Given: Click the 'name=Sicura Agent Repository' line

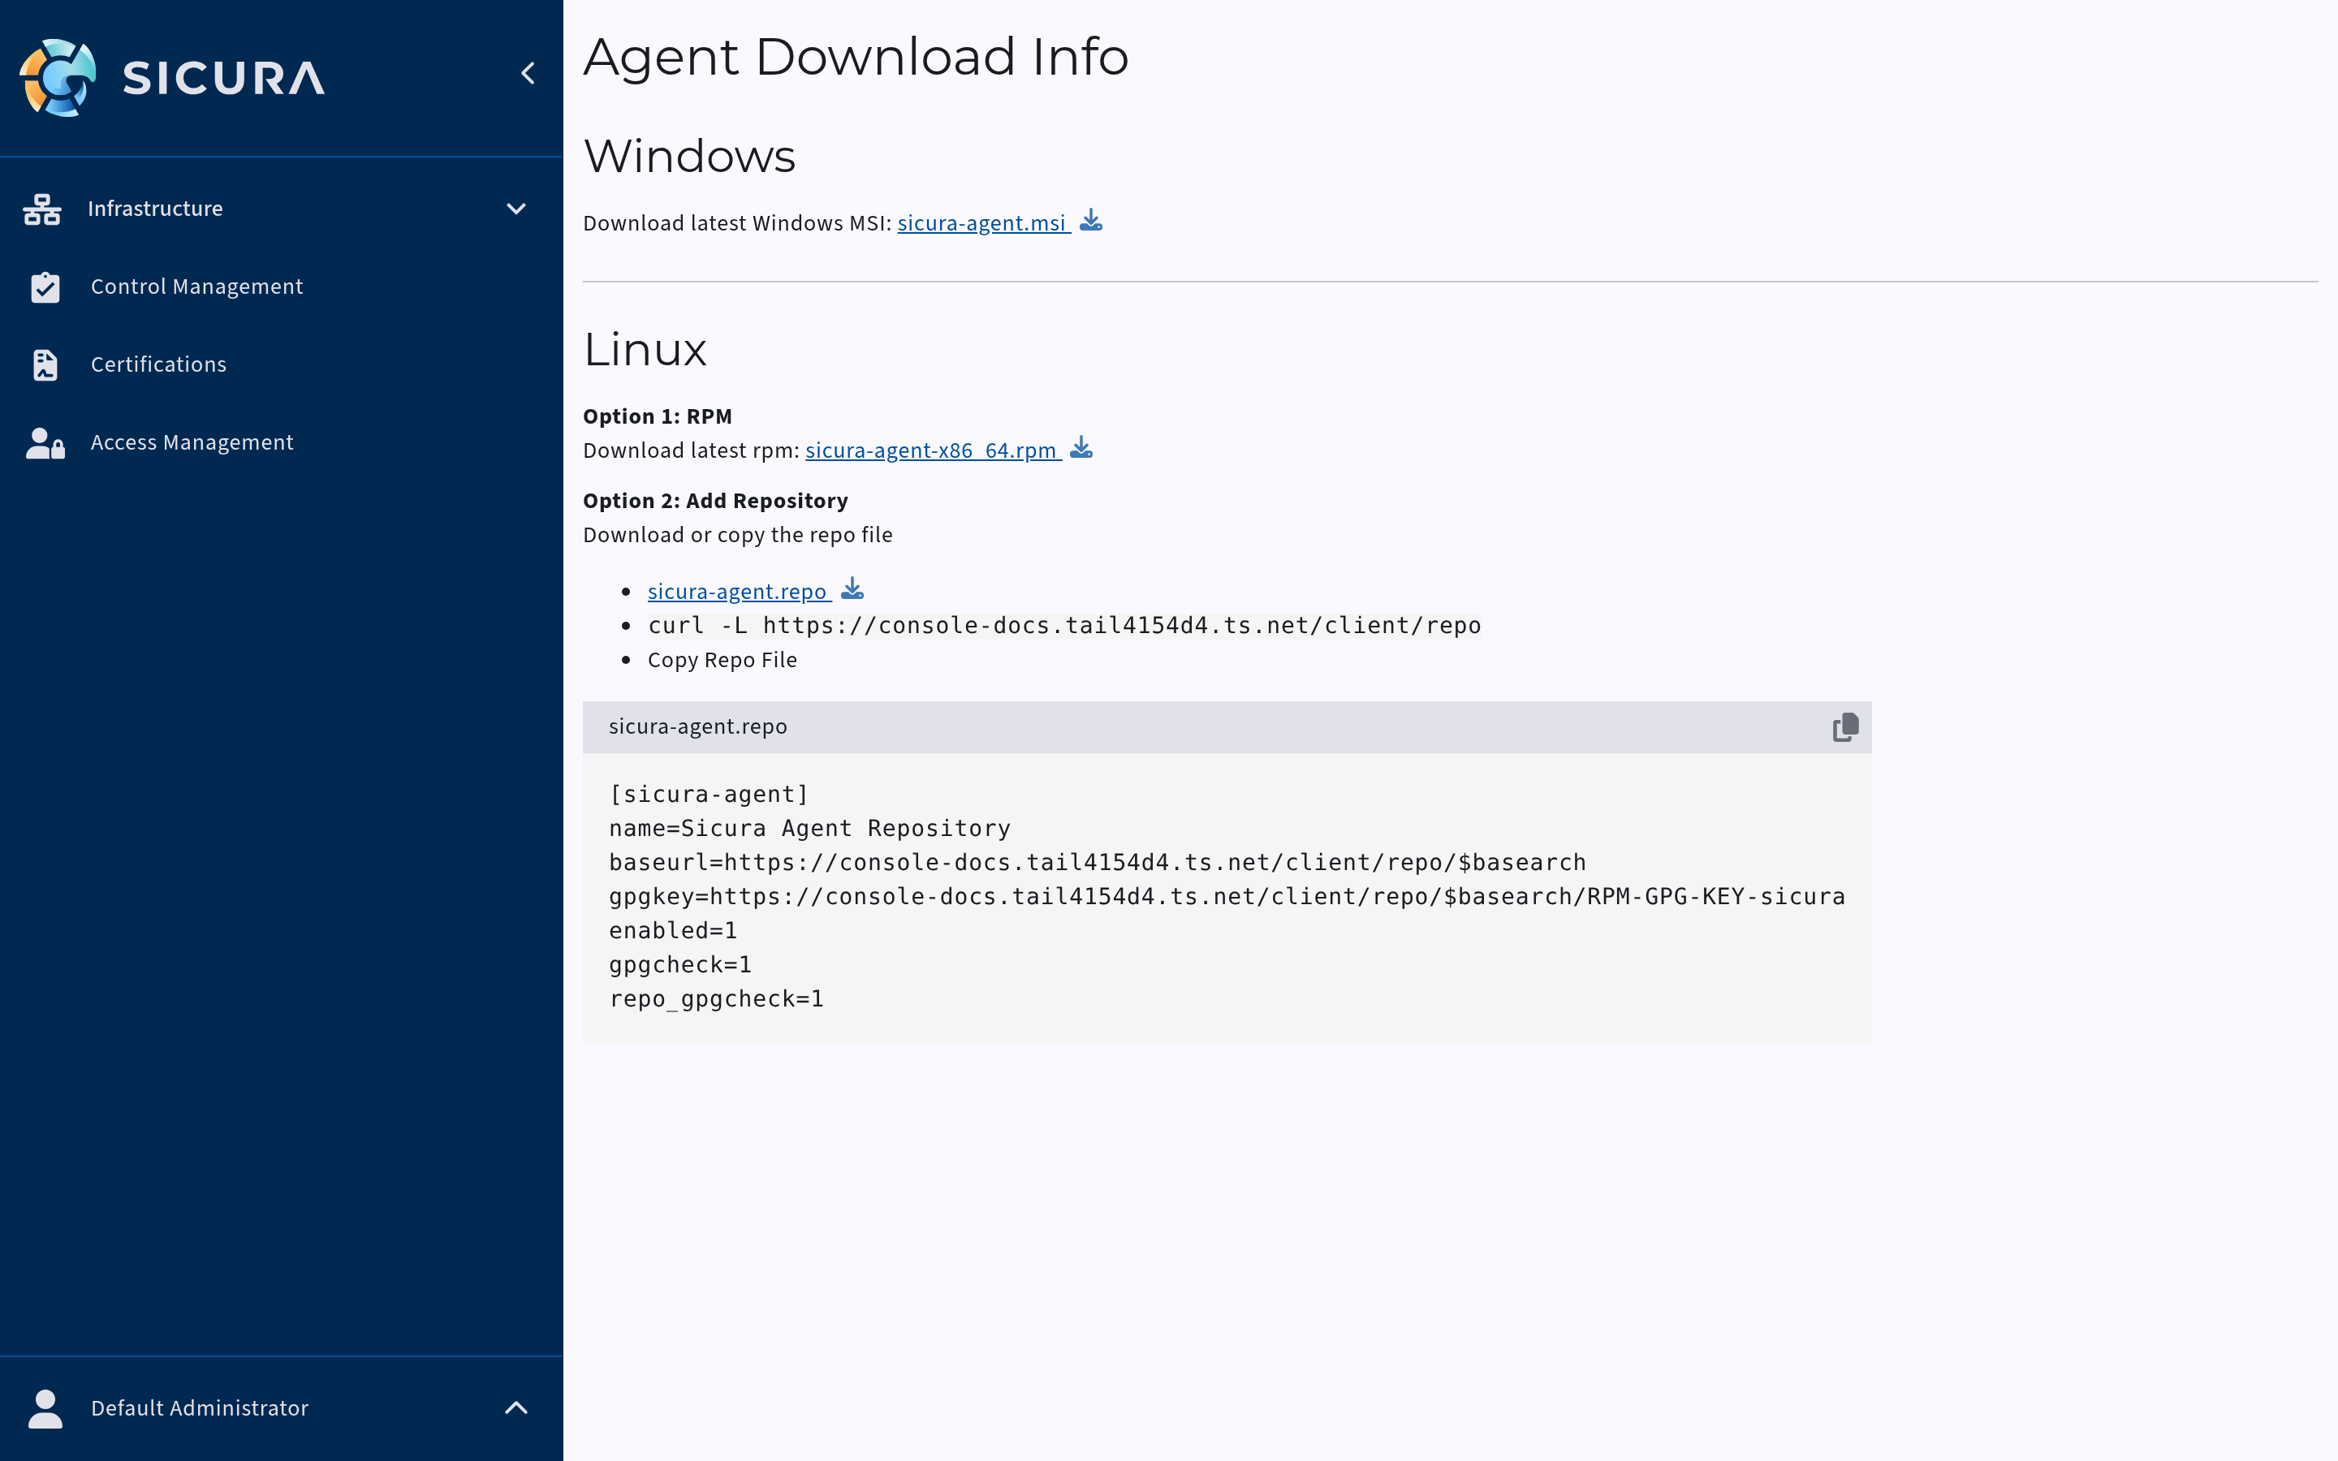Looking at the screenshot, I should (x=809, y=829).
